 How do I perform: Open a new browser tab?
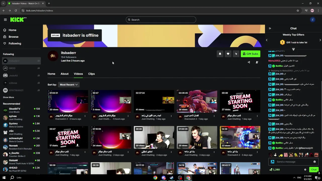pos(49,4)
